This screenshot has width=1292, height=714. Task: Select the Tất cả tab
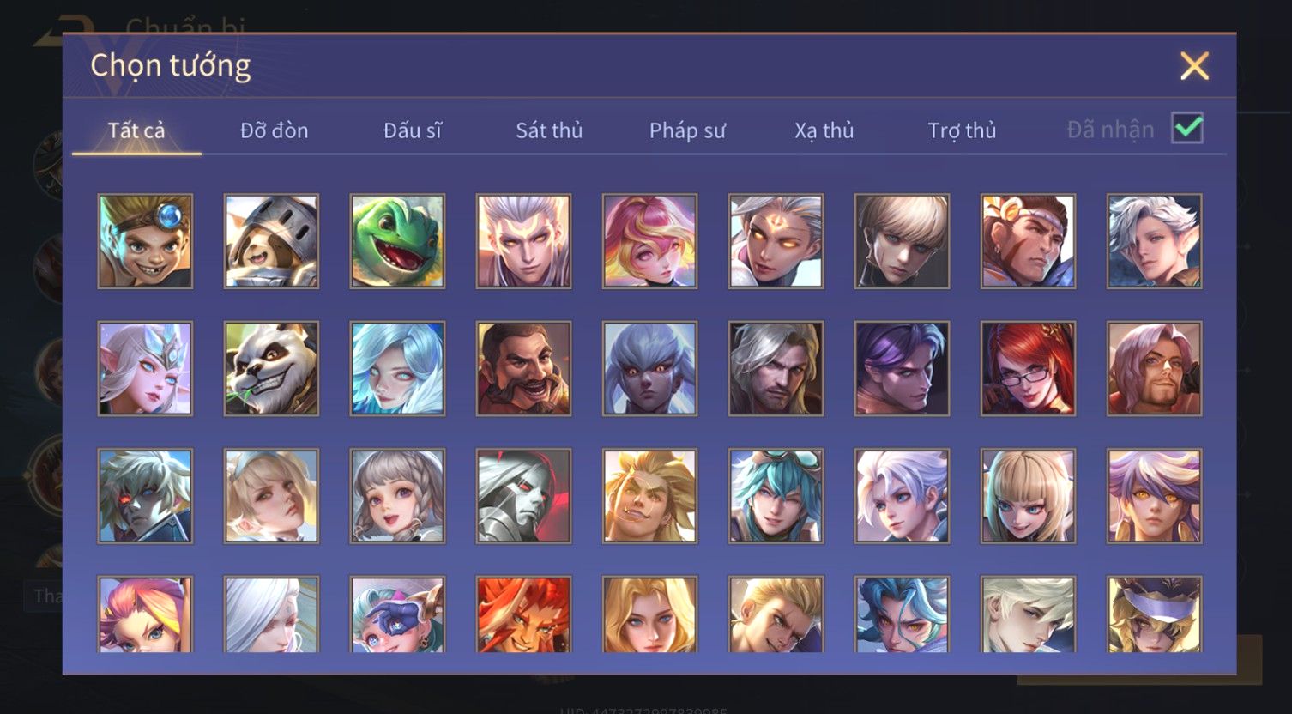(136, 130)
